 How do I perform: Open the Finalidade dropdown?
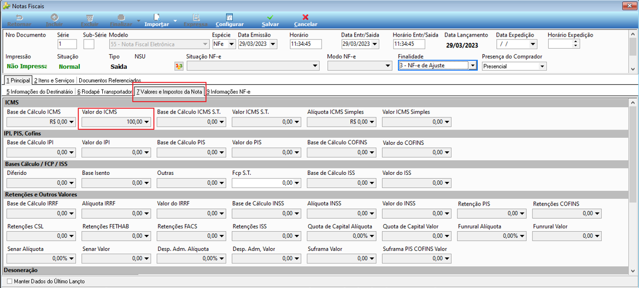pos(472,66)
